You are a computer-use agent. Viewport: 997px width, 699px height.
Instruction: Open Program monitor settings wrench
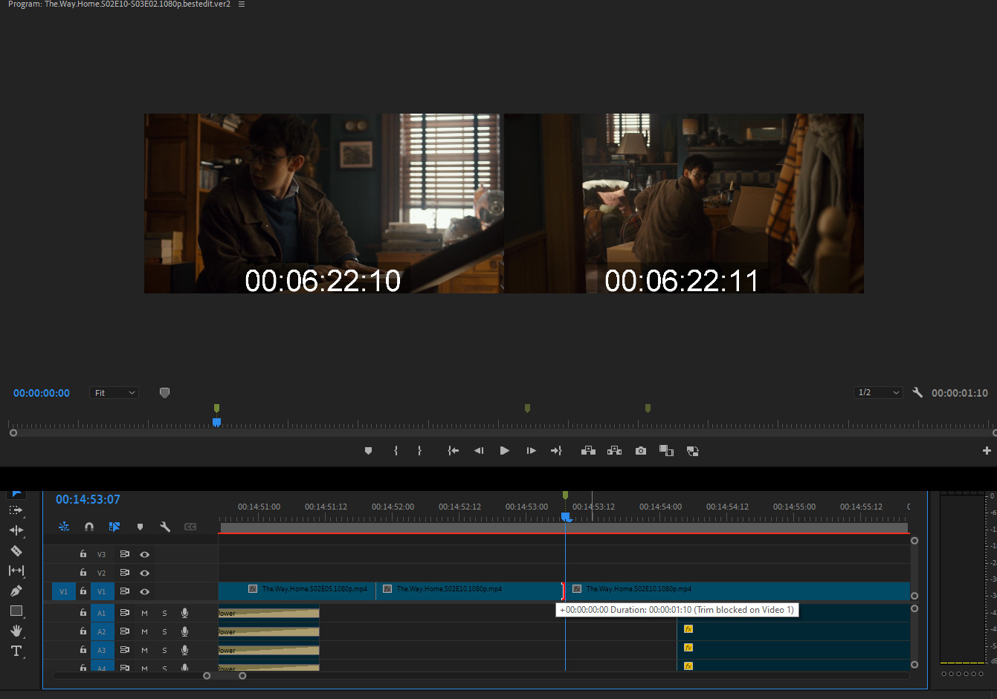click(x=917, y=392)
